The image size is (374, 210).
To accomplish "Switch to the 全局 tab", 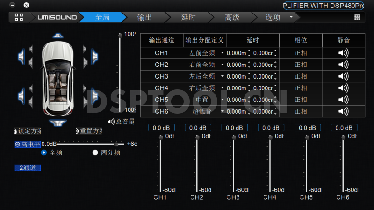I will [x=102, y=17].
